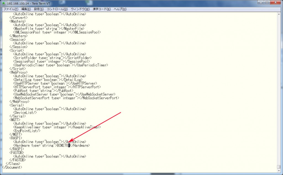Image resolution: width=283 pixels, height=175 pixels.
Task: Open the 漢字コード(K) menu
Action: coord(102,9)
